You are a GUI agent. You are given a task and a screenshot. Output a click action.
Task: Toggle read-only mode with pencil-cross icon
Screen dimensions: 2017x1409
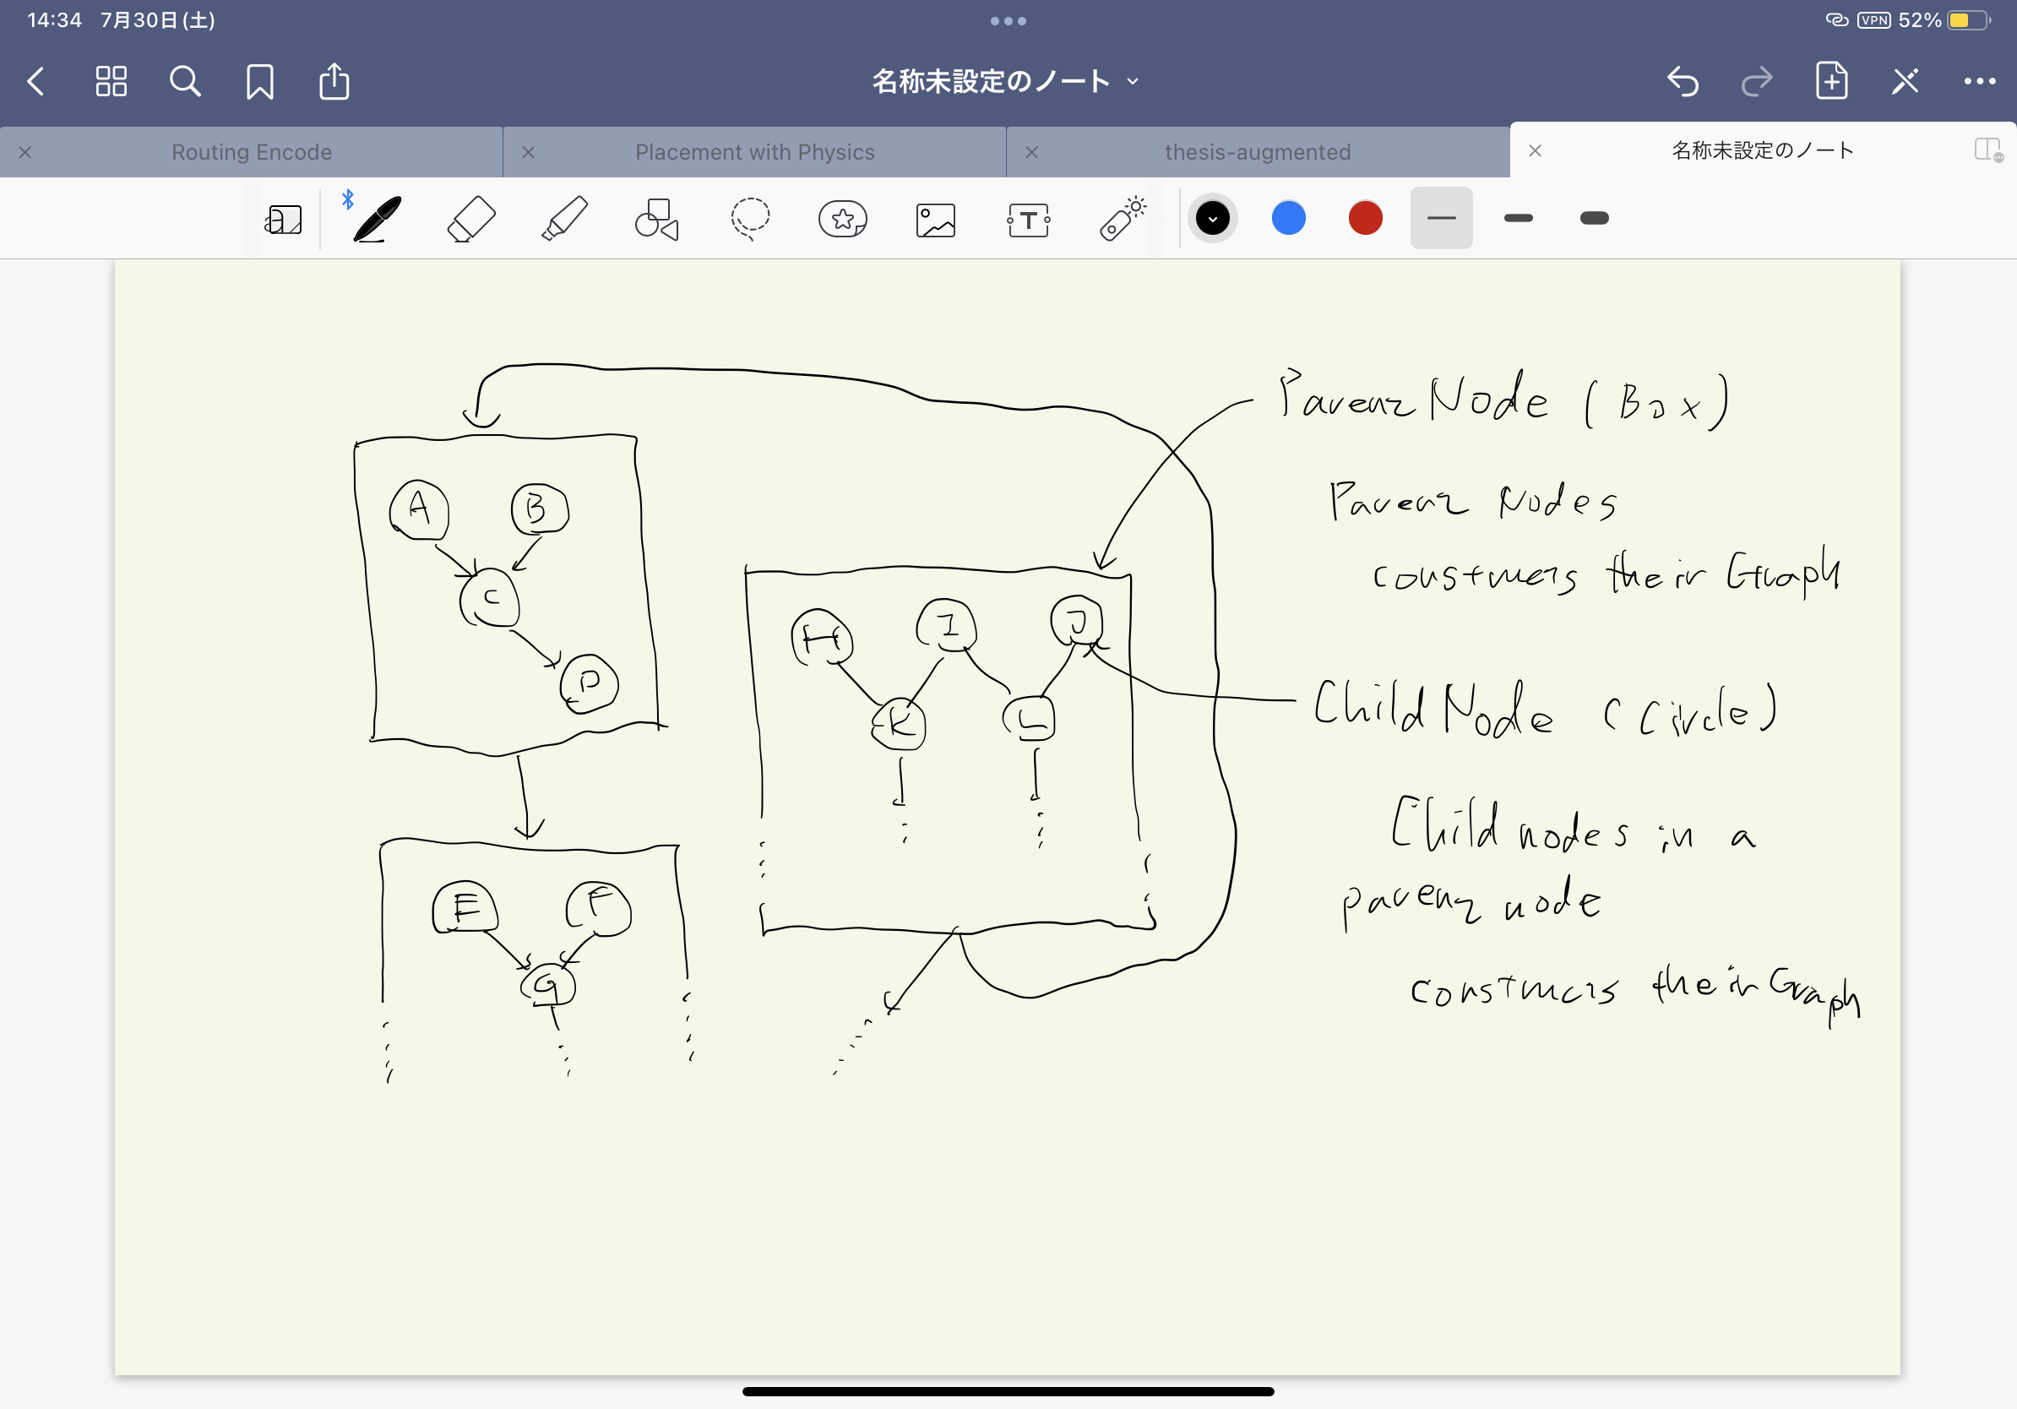[1905, 82]
